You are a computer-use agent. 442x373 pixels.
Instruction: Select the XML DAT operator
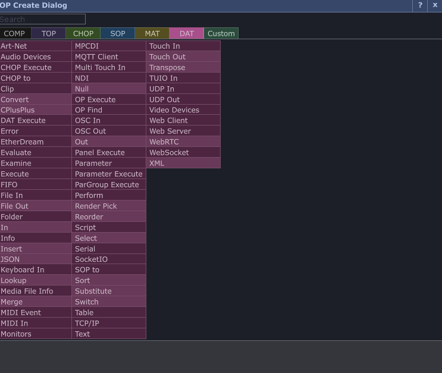(x=183, y=163)
